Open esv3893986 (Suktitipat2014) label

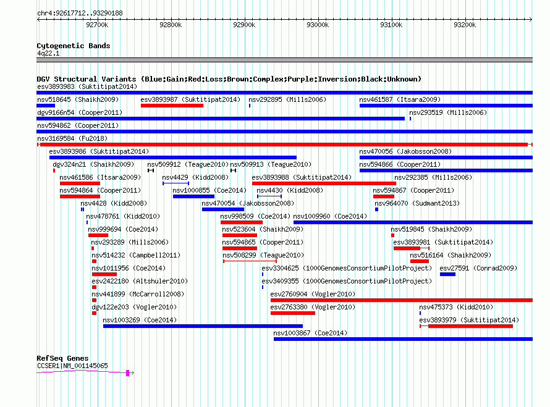pyautogui.click(x=99, y=151)
